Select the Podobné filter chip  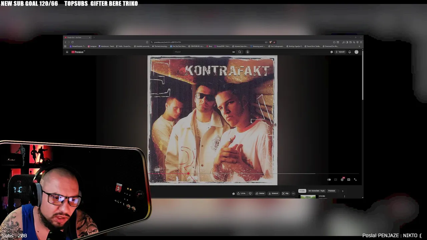[x=332, y=191]
